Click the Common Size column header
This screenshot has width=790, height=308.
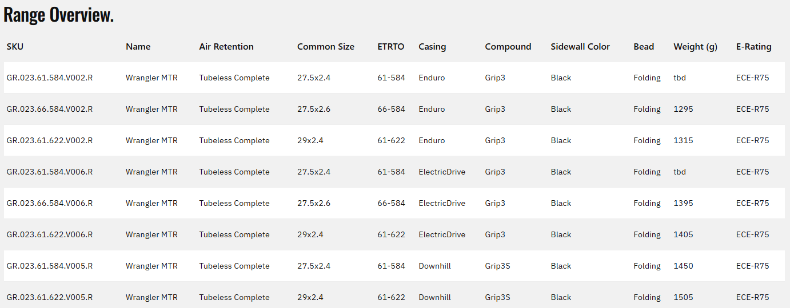tap(326, 47)
